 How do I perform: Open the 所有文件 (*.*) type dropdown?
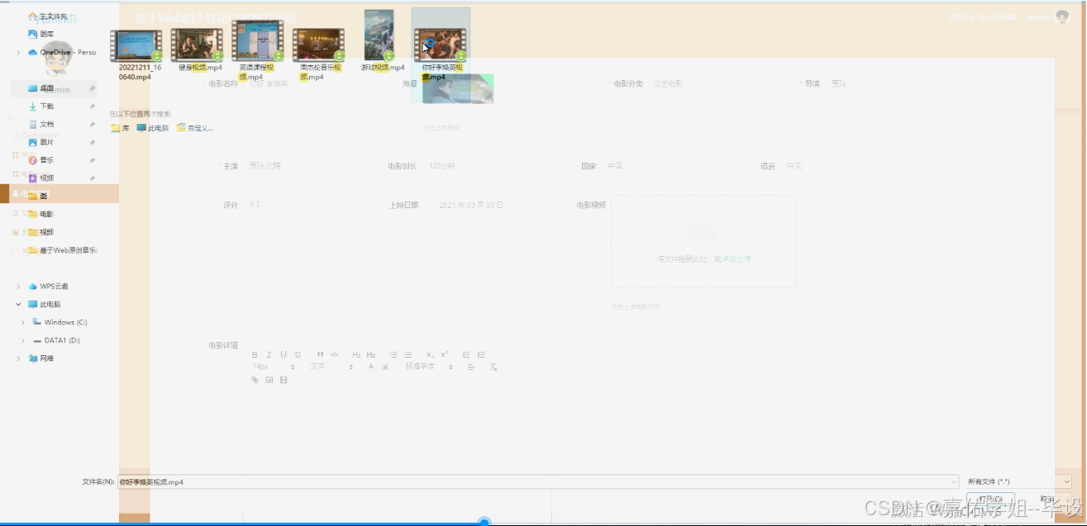(1018, 481)
